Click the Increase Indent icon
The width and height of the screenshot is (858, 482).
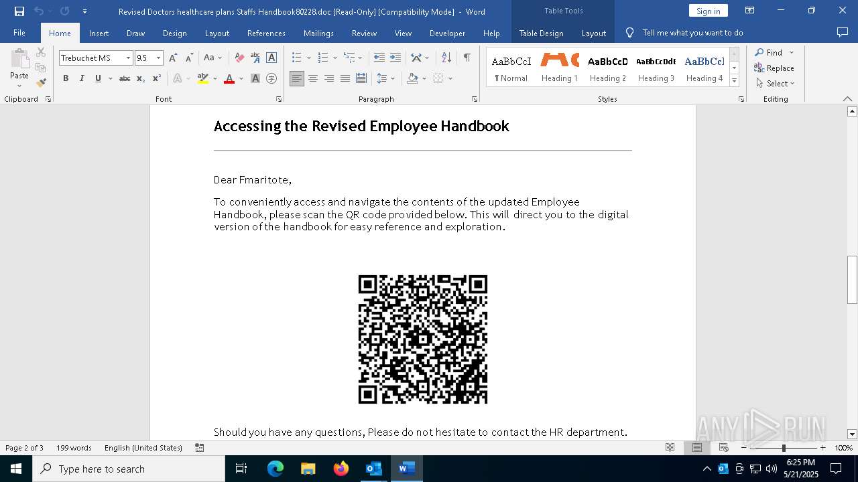(395, 58)
